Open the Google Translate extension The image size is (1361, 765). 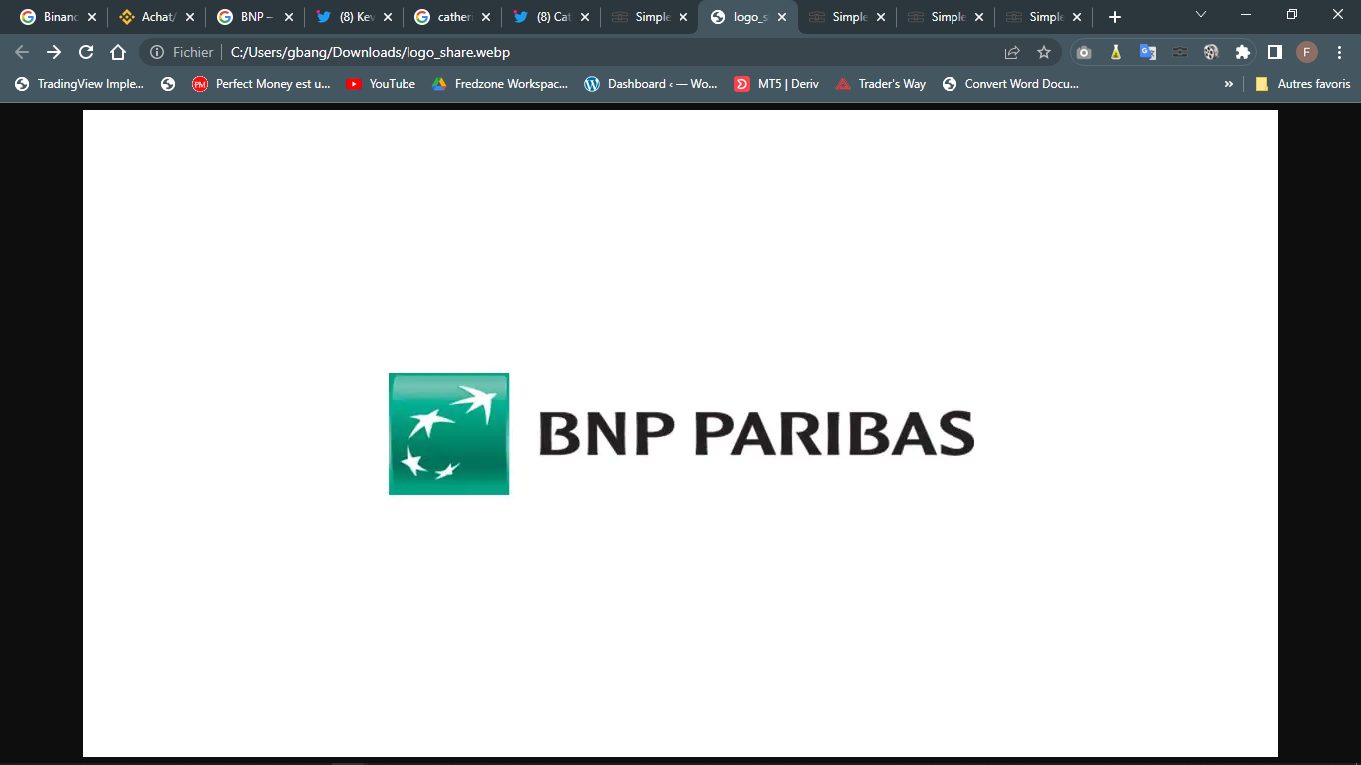click(x=1148, y=52)
